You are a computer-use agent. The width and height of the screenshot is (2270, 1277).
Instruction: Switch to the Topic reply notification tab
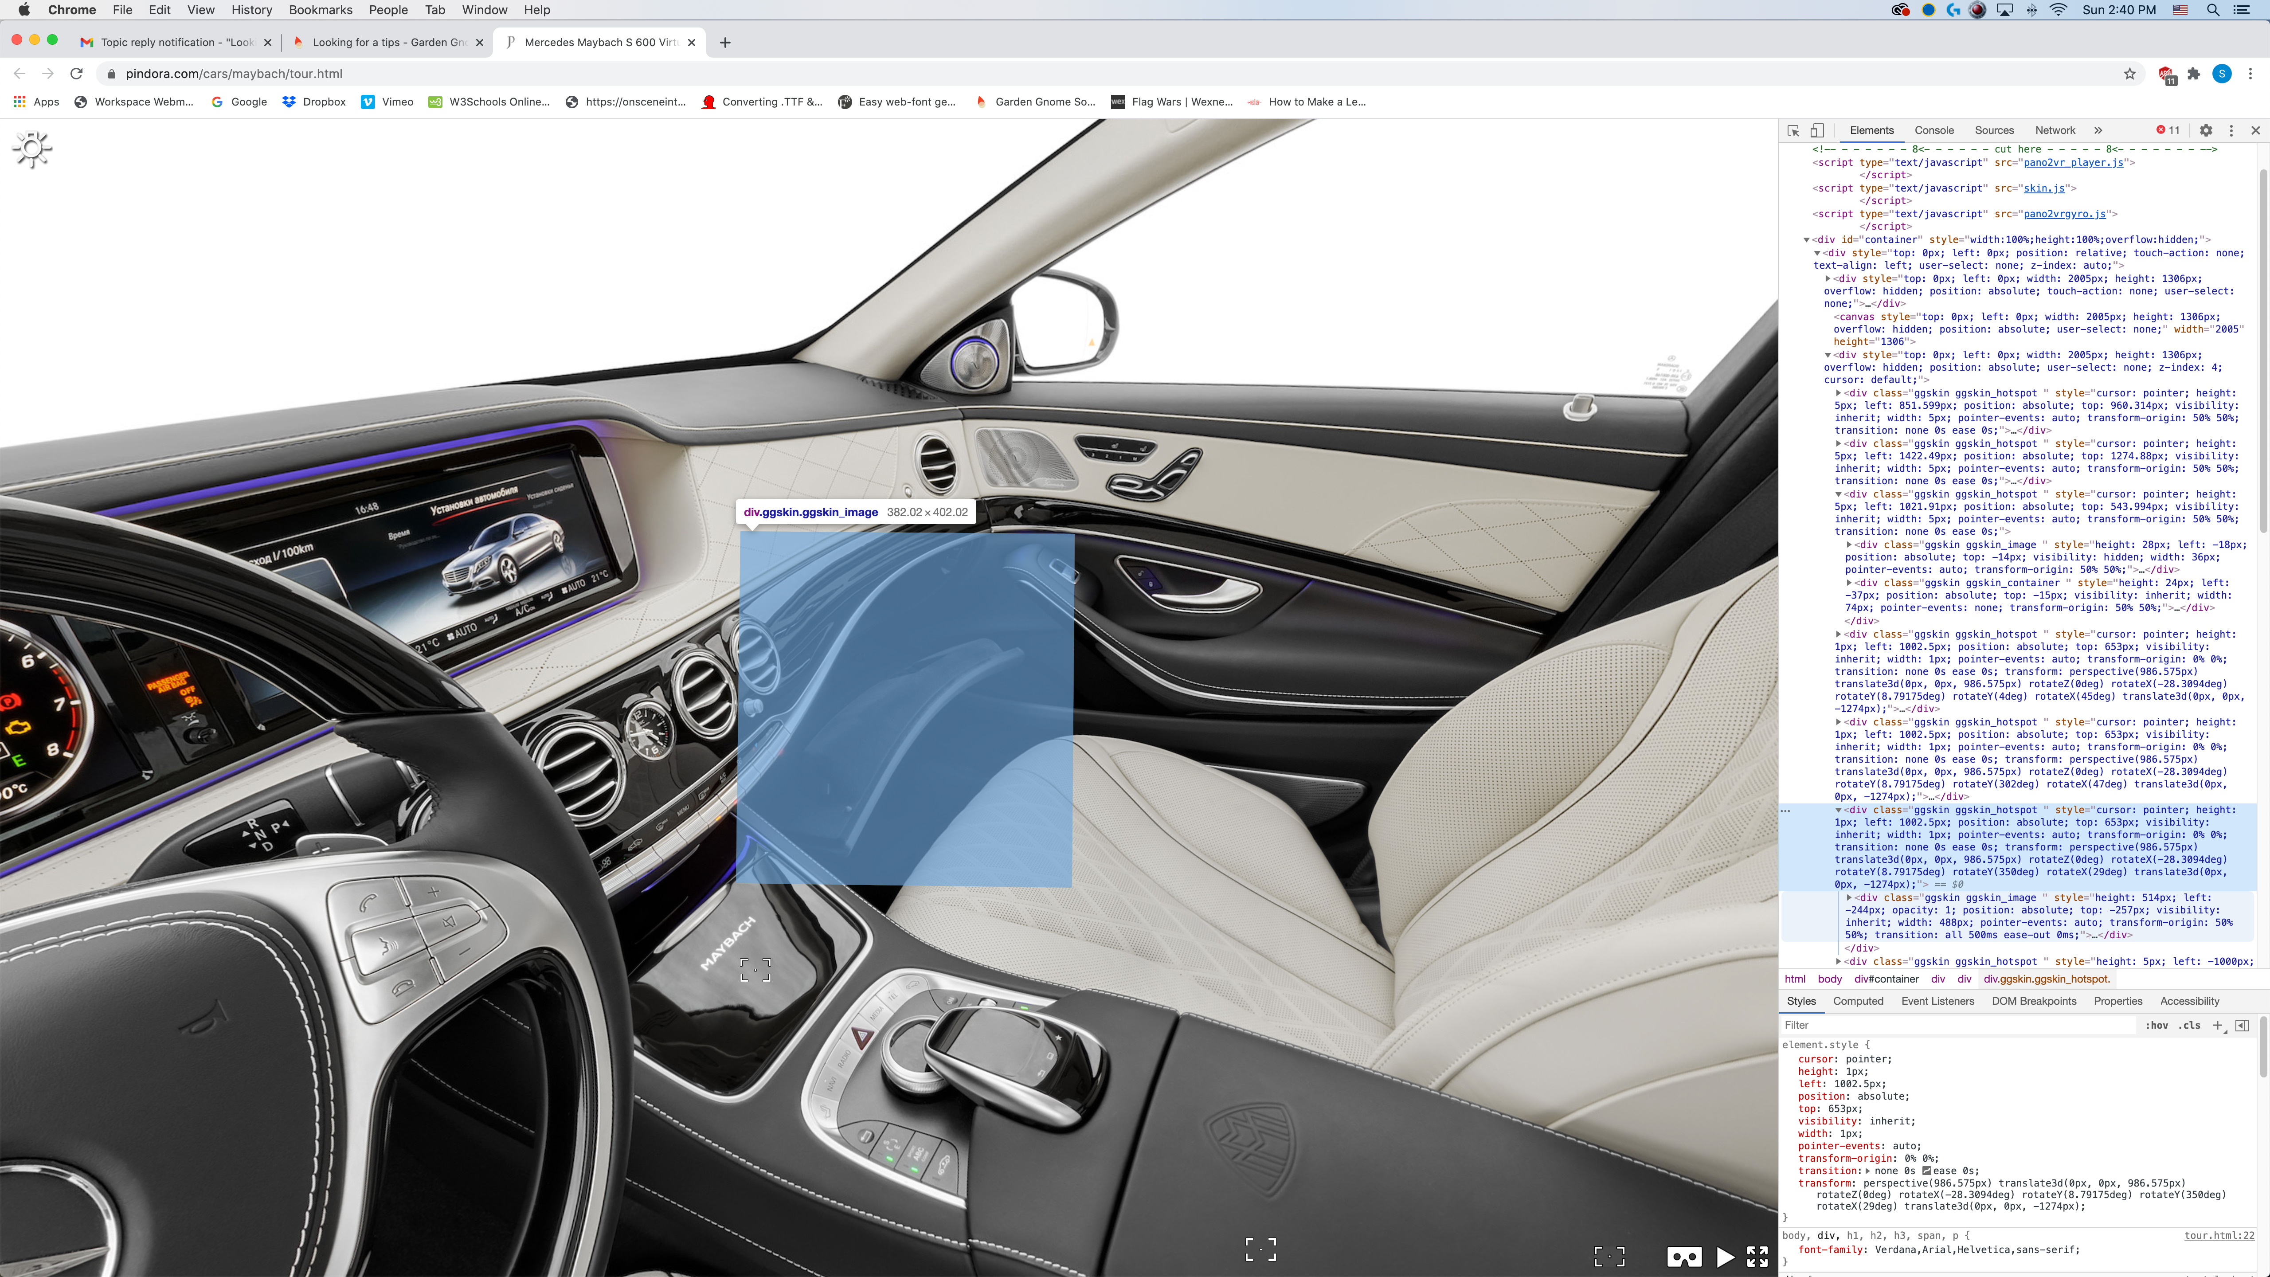pyautogui.click(x=176, y=42)
